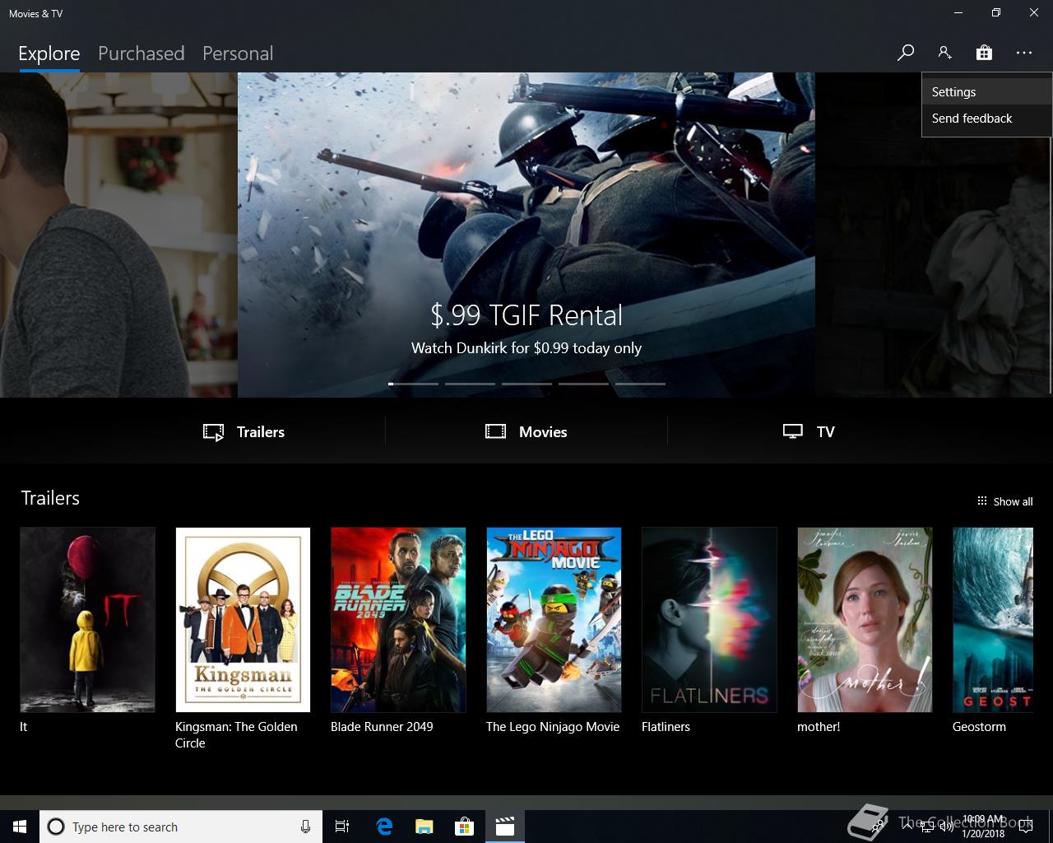Open the account sign-in icon
The height and width of the screenshot is (843, 1053).
click(x=944, y=53)
